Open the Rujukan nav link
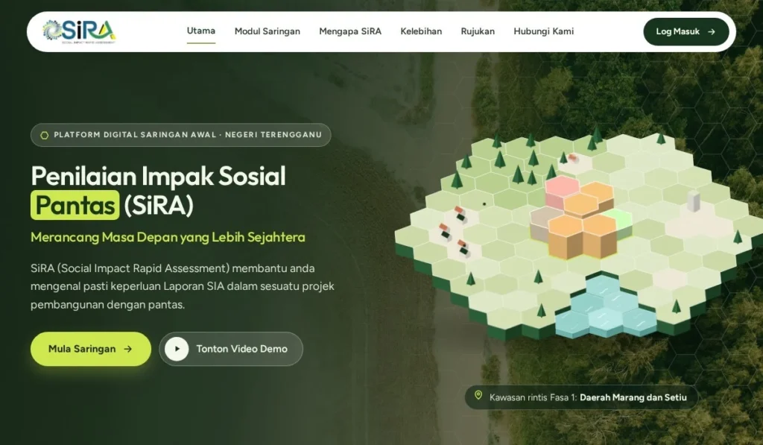This screenshot has width=763, height=445. click(x=478, y=31)
